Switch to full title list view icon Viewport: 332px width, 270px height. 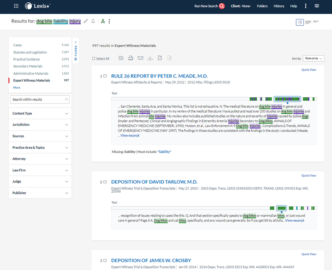pyautogui.click(x=308, y=22)
